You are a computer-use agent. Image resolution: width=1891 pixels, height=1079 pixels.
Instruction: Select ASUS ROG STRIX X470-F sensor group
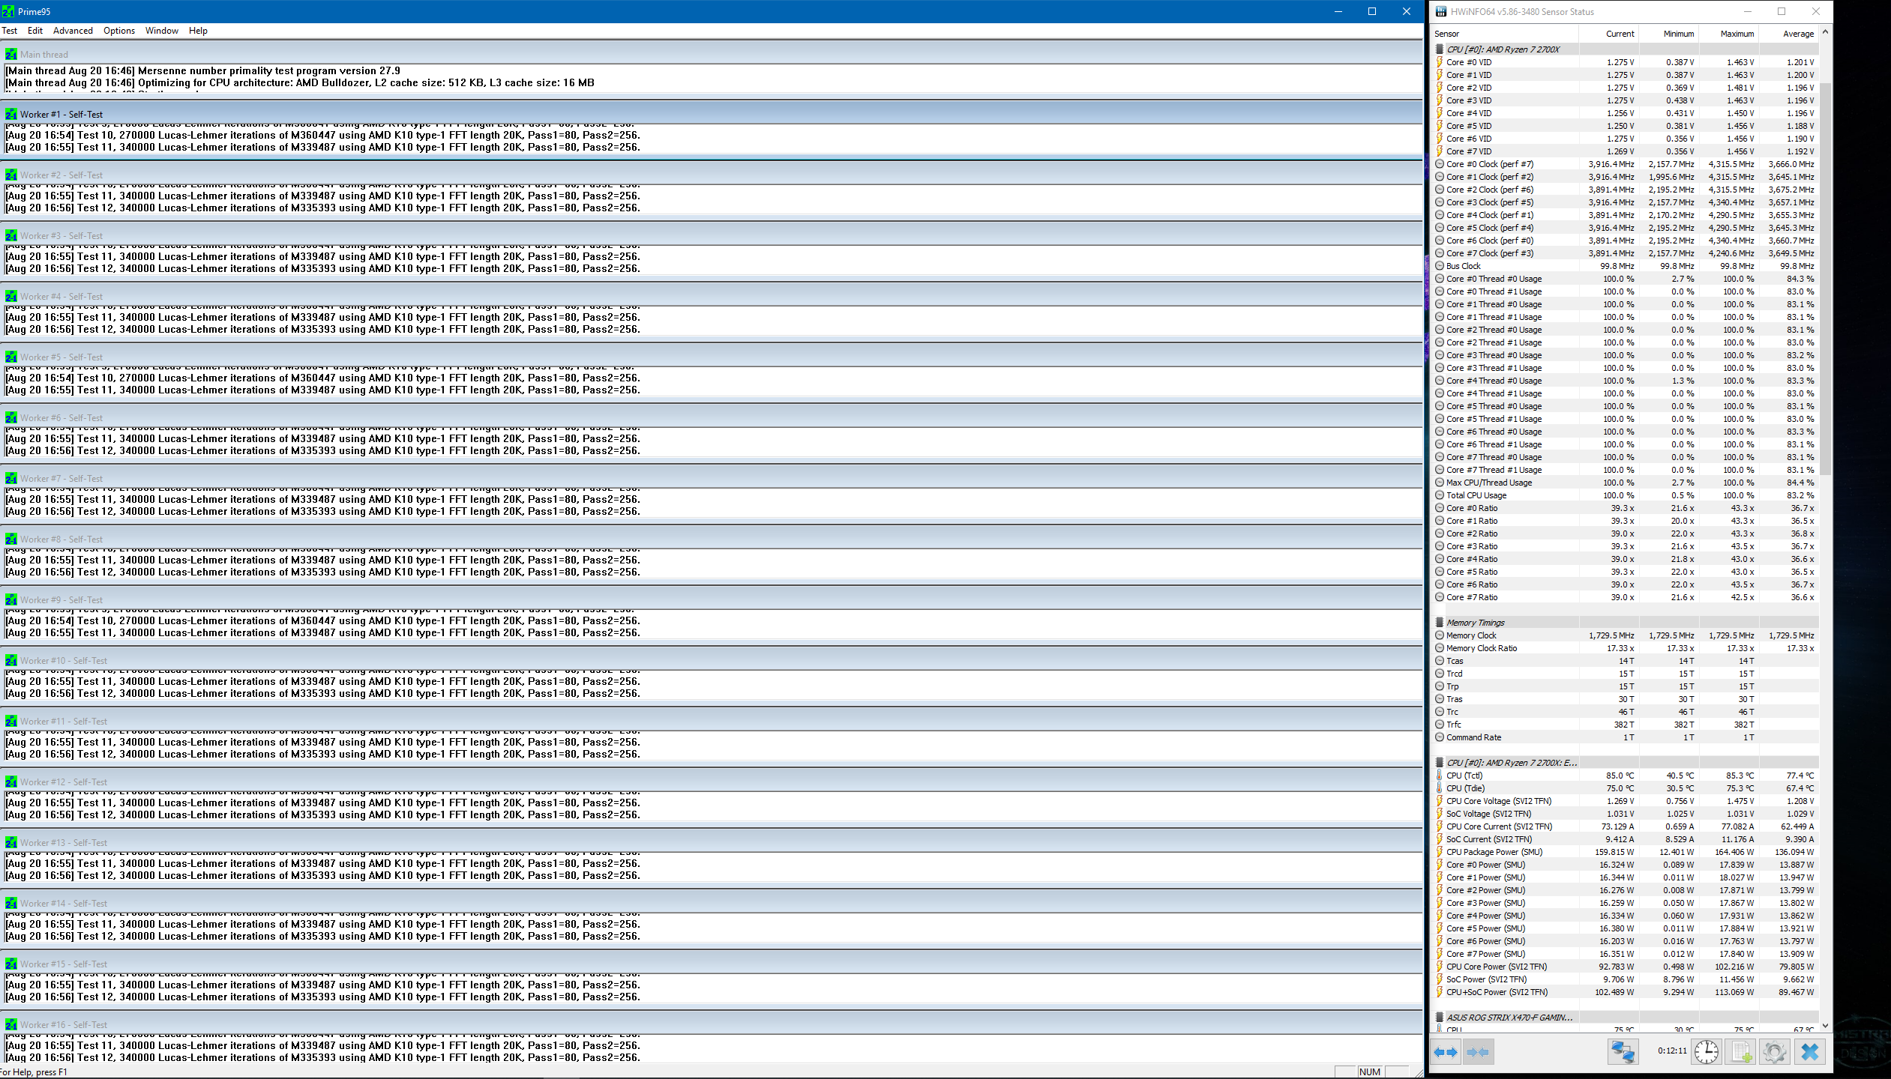1509,1018
